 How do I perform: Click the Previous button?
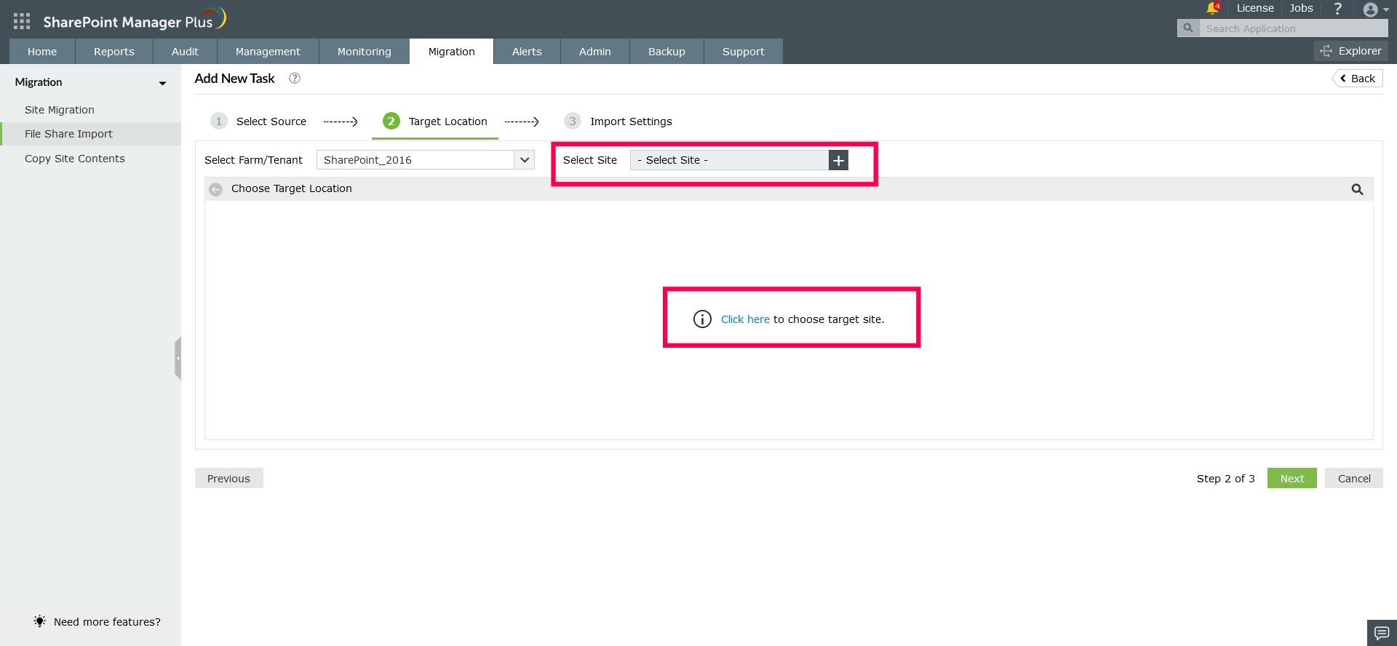(228, 478)
